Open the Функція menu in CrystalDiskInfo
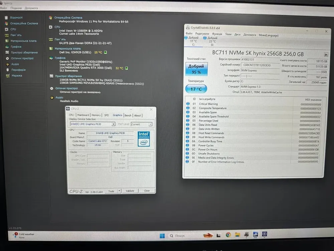334x251 pixels. pyautogui.click(x=217, y=34)
